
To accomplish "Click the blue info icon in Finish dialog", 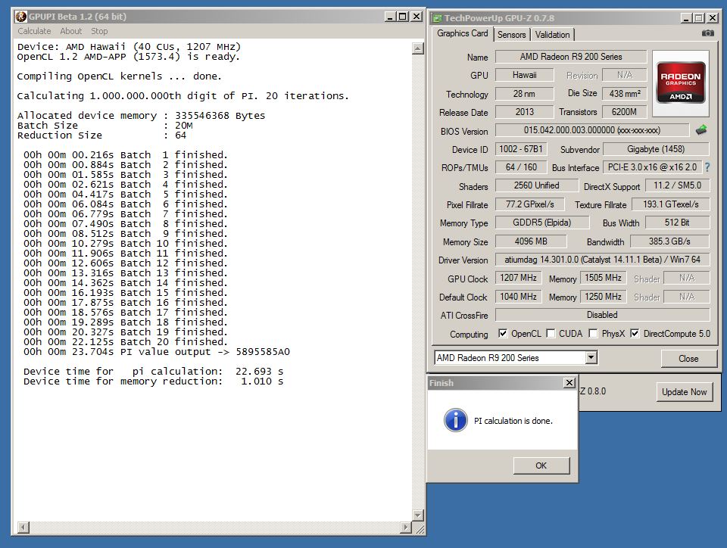I will [x=456, y=420].
